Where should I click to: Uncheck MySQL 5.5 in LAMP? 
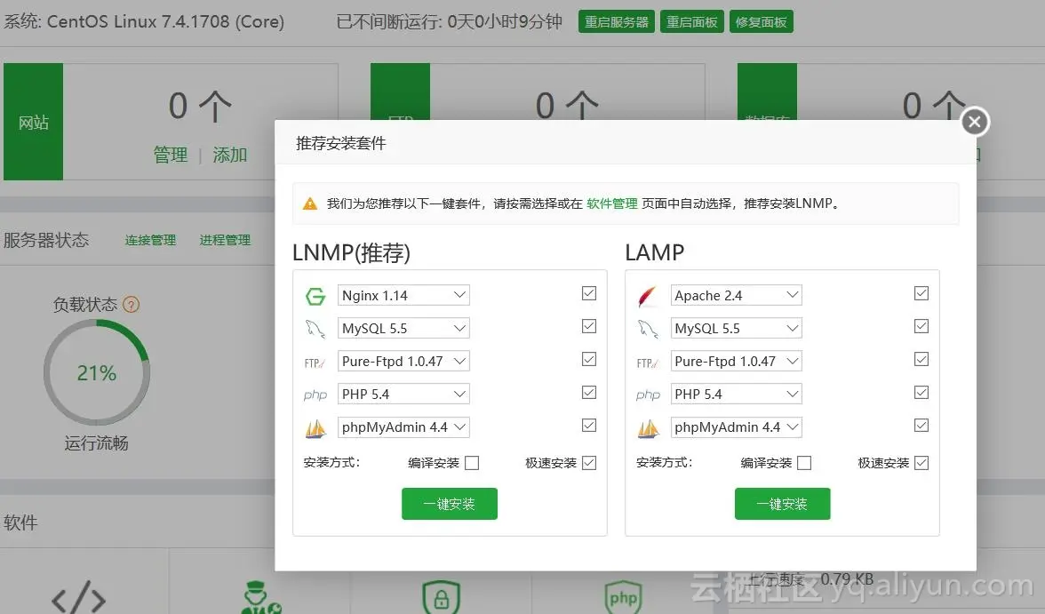click(921, 326)
